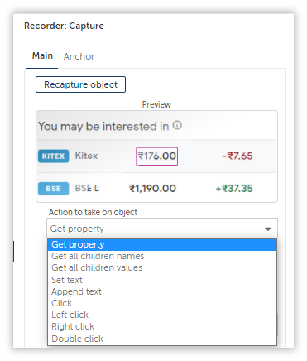The width and height of the screenshot is (307, 361).
Task: Open the action dropdown arrow
Action: [268, 229]
